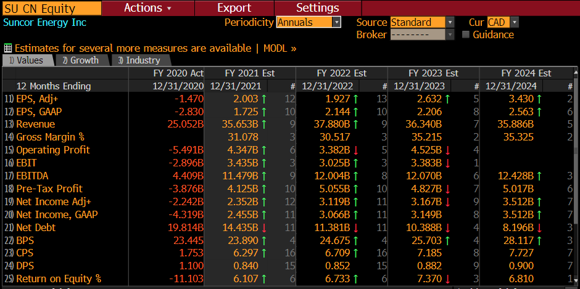Viewport: 580px width, 289px height.
Task: Click FY 2024 Pre-Tax Profit value 5.017B
Action: (x=518, y=189)
